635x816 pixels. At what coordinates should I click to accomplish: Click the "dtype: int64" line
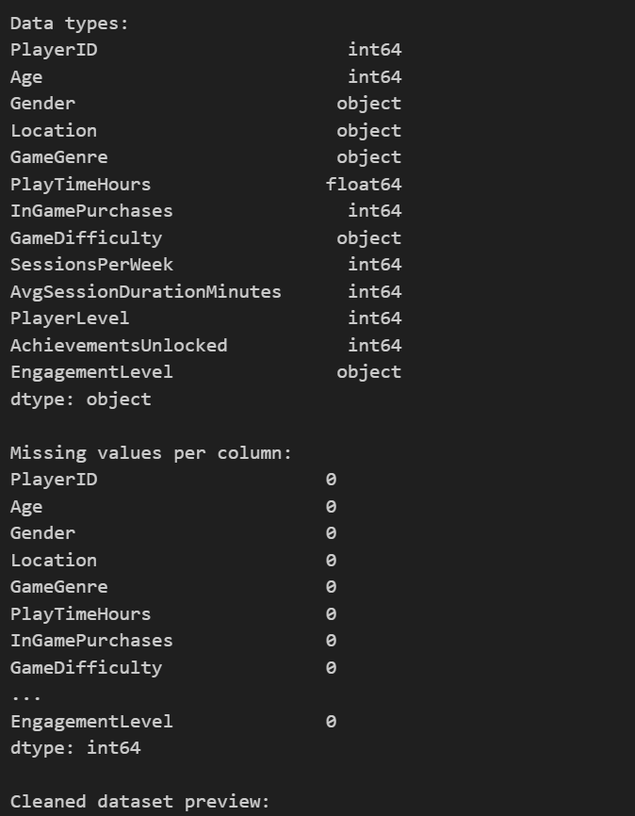75,748
